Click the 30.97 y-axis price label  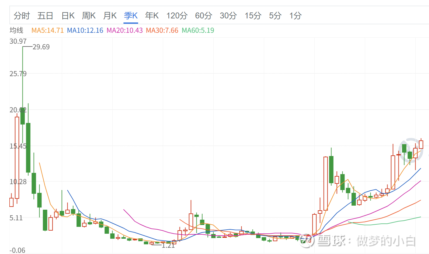(18, 41)
